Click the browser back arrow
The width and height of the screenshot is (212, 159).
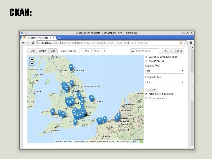coord(24,43)
